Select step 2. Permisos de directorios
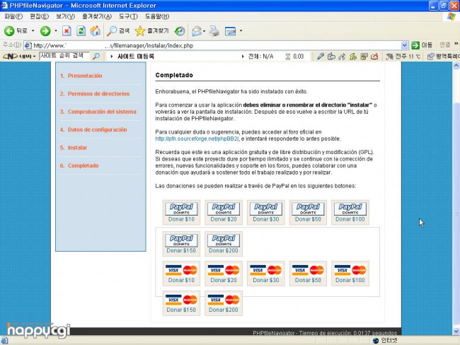The height and width of the screenshot is (345, 460). [95, 94]
